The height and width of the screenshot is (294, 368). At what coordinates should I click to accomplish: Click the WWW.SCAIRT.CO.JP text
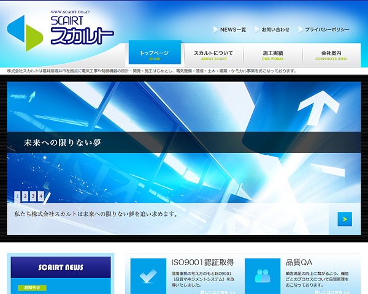(71, 12)
